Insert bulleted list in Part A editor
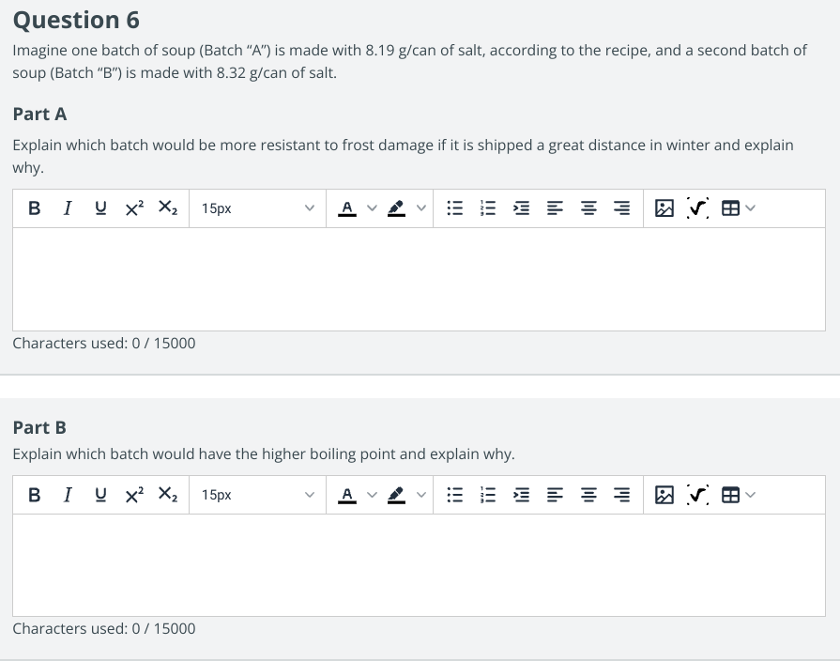Image resolution: width=840 pixels, height=661 pixels. [x=455, y=208]
